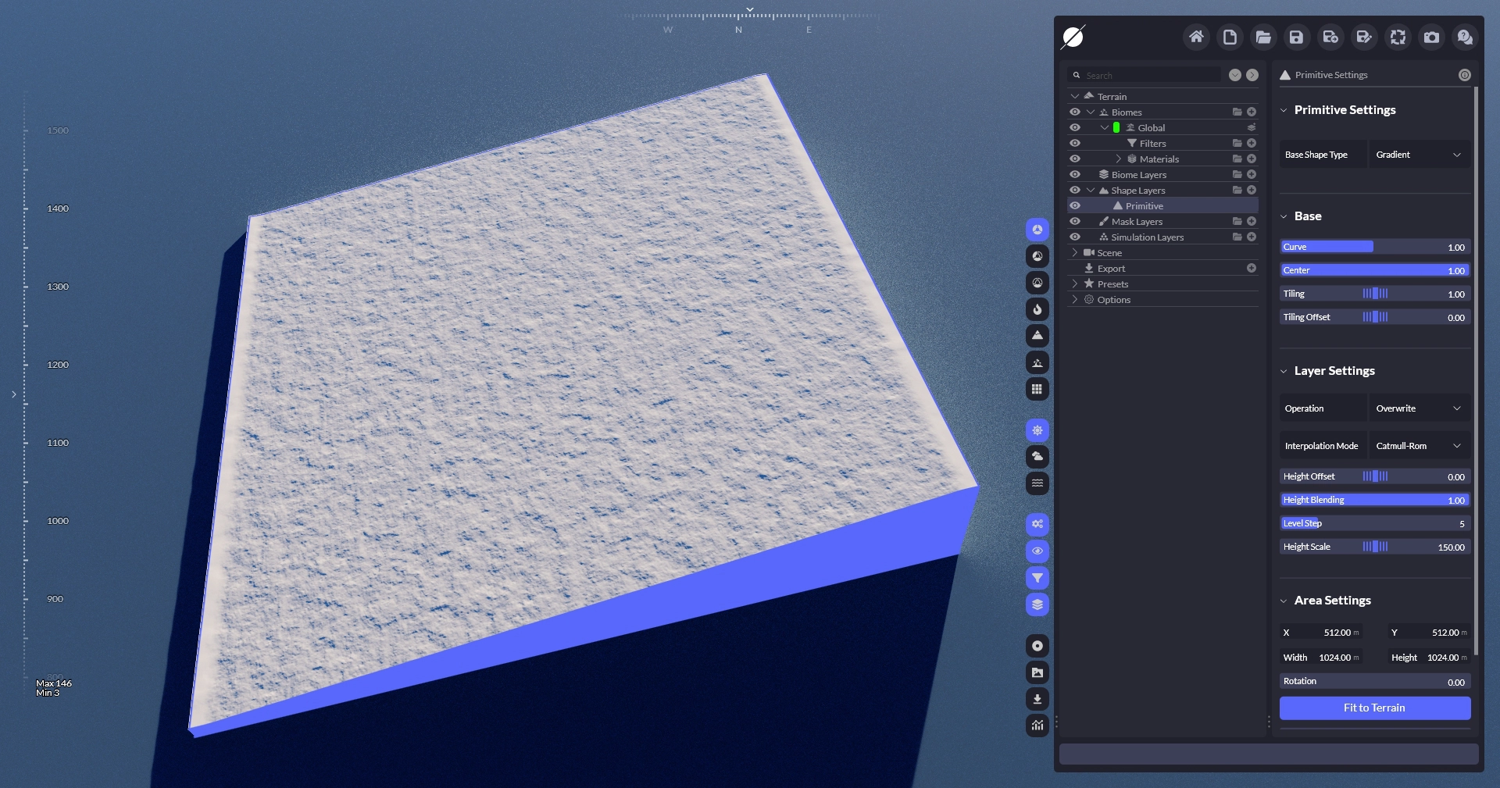The height and width of the screenshot is (788, 1500).
Task: Select Simulation Layers in the tree
Action: pos(1147,237)
